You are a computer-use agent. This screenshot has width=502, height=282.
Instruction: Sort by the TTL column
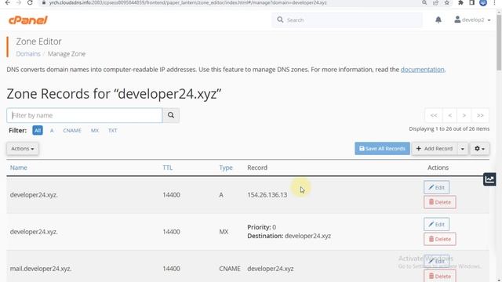[x=167, y=168]
